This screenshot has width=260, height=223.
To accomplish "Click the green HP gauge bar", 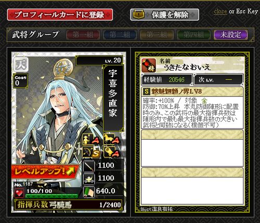I will [x=51, y=196].
